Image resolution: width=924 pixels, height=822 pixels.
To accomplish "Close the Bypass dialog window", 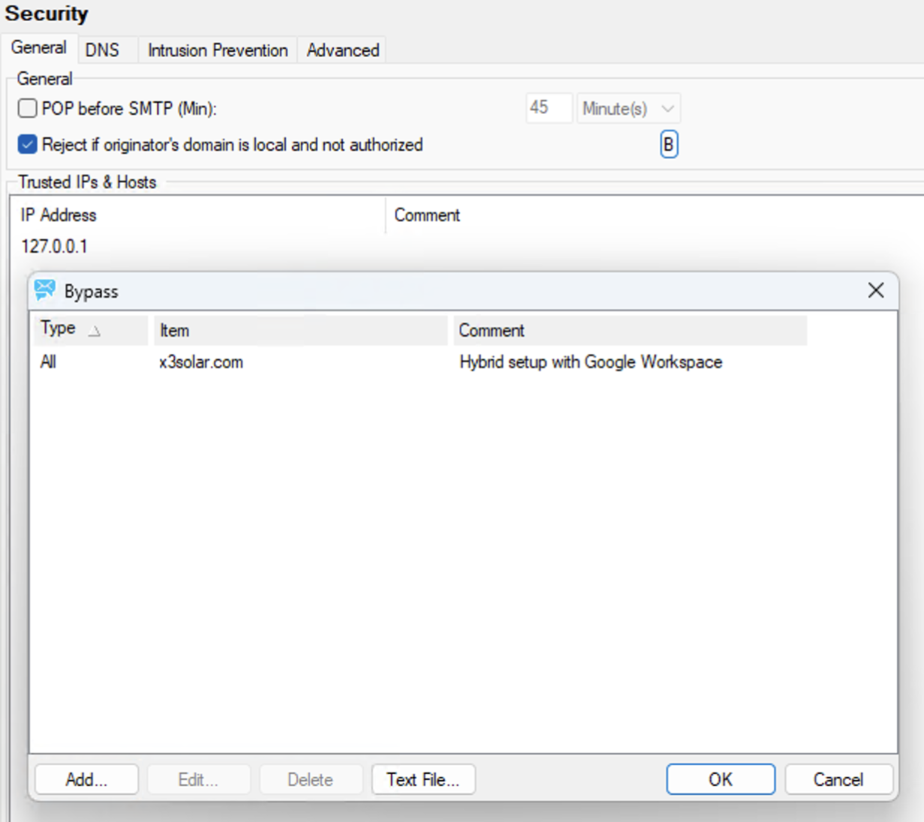I will pos(875,290).
